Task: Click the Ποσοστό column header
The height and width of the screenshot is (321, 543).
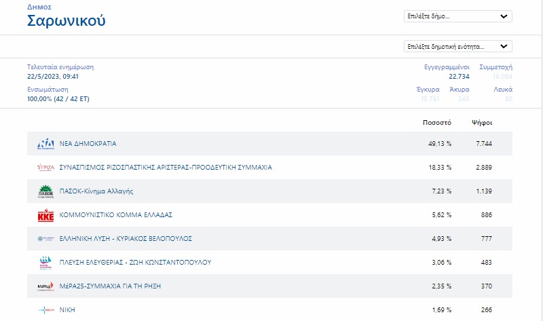Action: [437, 123]
